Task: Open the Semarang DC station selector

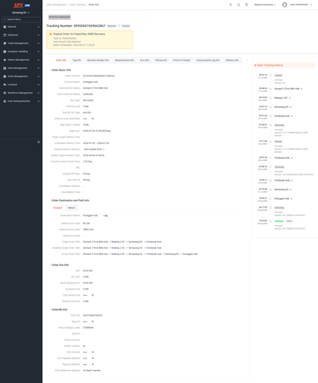Action: (x=21, y=13)
